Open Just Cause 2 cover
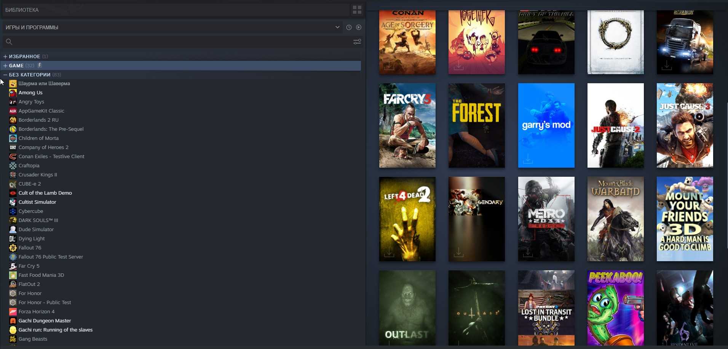The image size is (728, 349). 616,125
